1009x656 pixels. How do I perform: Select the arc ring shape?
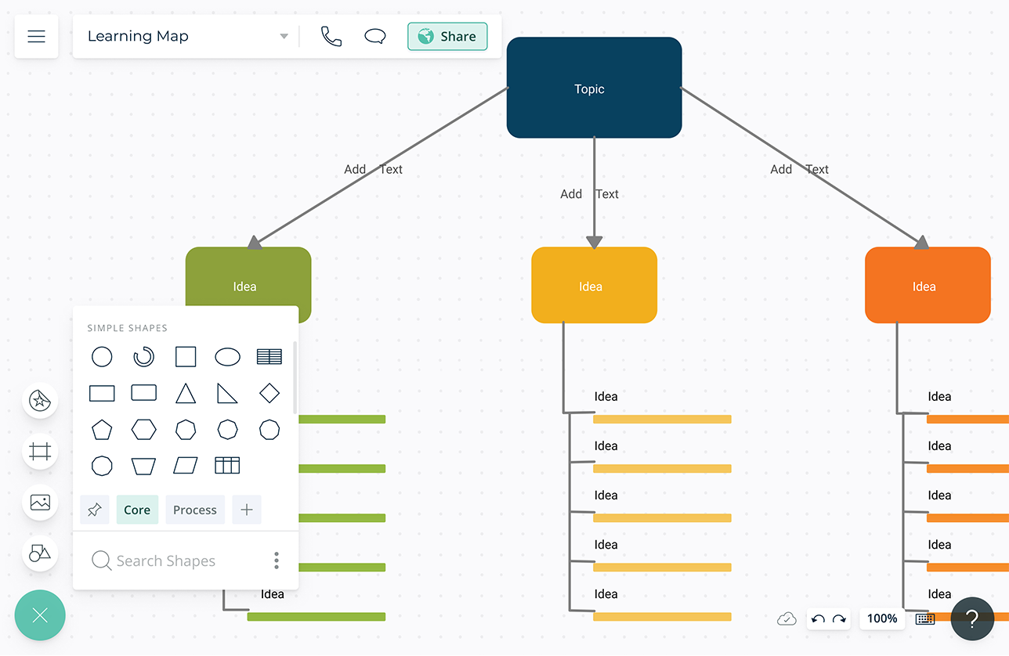pyautogui.click(x=143, y=357)
